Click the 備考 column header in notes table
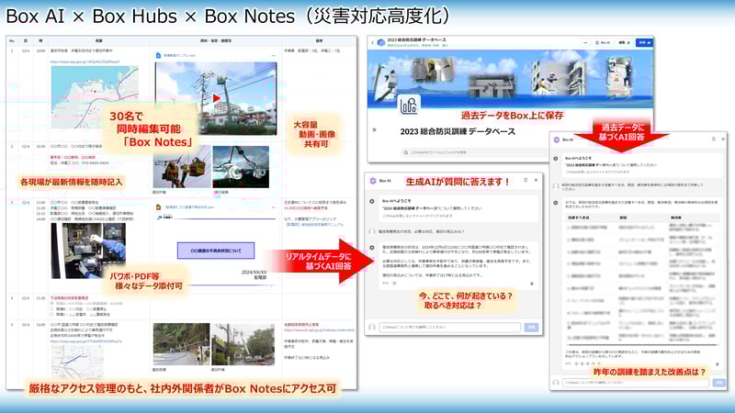Screen dimensions: 735x413 [x=319, y=41]
